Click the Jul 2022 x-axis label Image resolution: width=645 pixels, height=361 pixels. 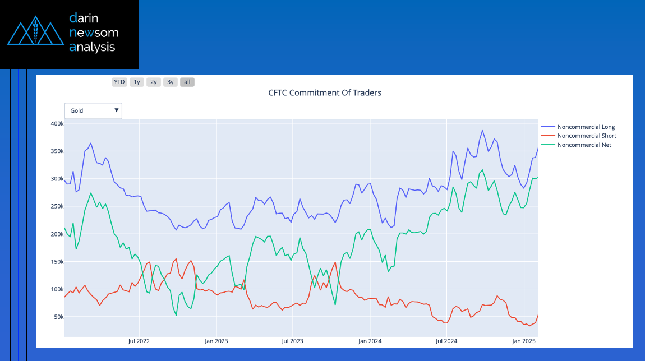tap(139, 341)
